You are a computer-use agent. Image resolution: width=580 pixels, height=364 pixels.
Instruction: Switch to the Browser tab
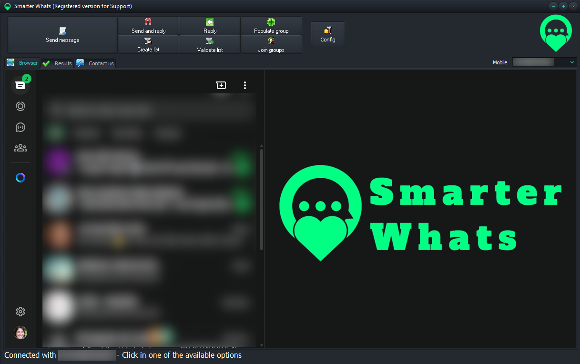[x=22, y=63]
